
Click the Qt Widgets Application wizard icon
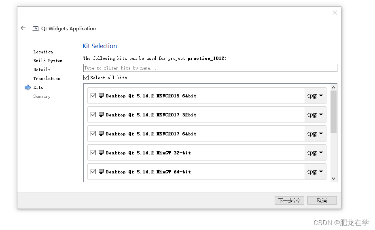coord(35,28)
